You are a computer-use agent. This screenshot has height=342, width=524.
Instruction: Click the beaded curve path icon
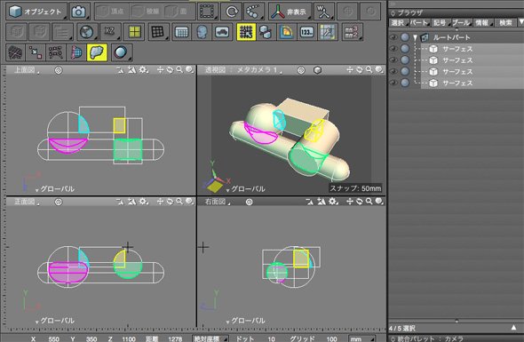click(254, 12)
